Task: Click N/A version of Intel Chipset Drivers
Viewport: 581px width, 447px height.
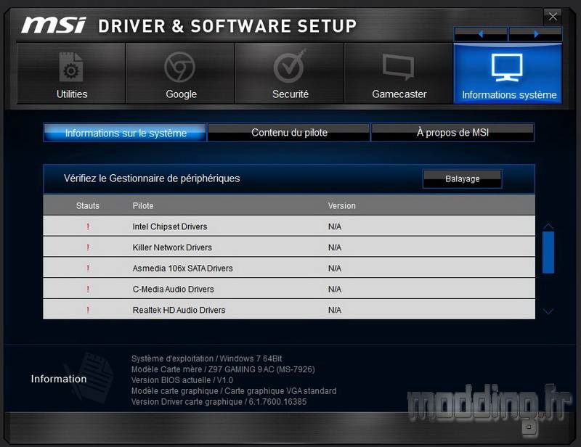Action: (x=335, y=226)
